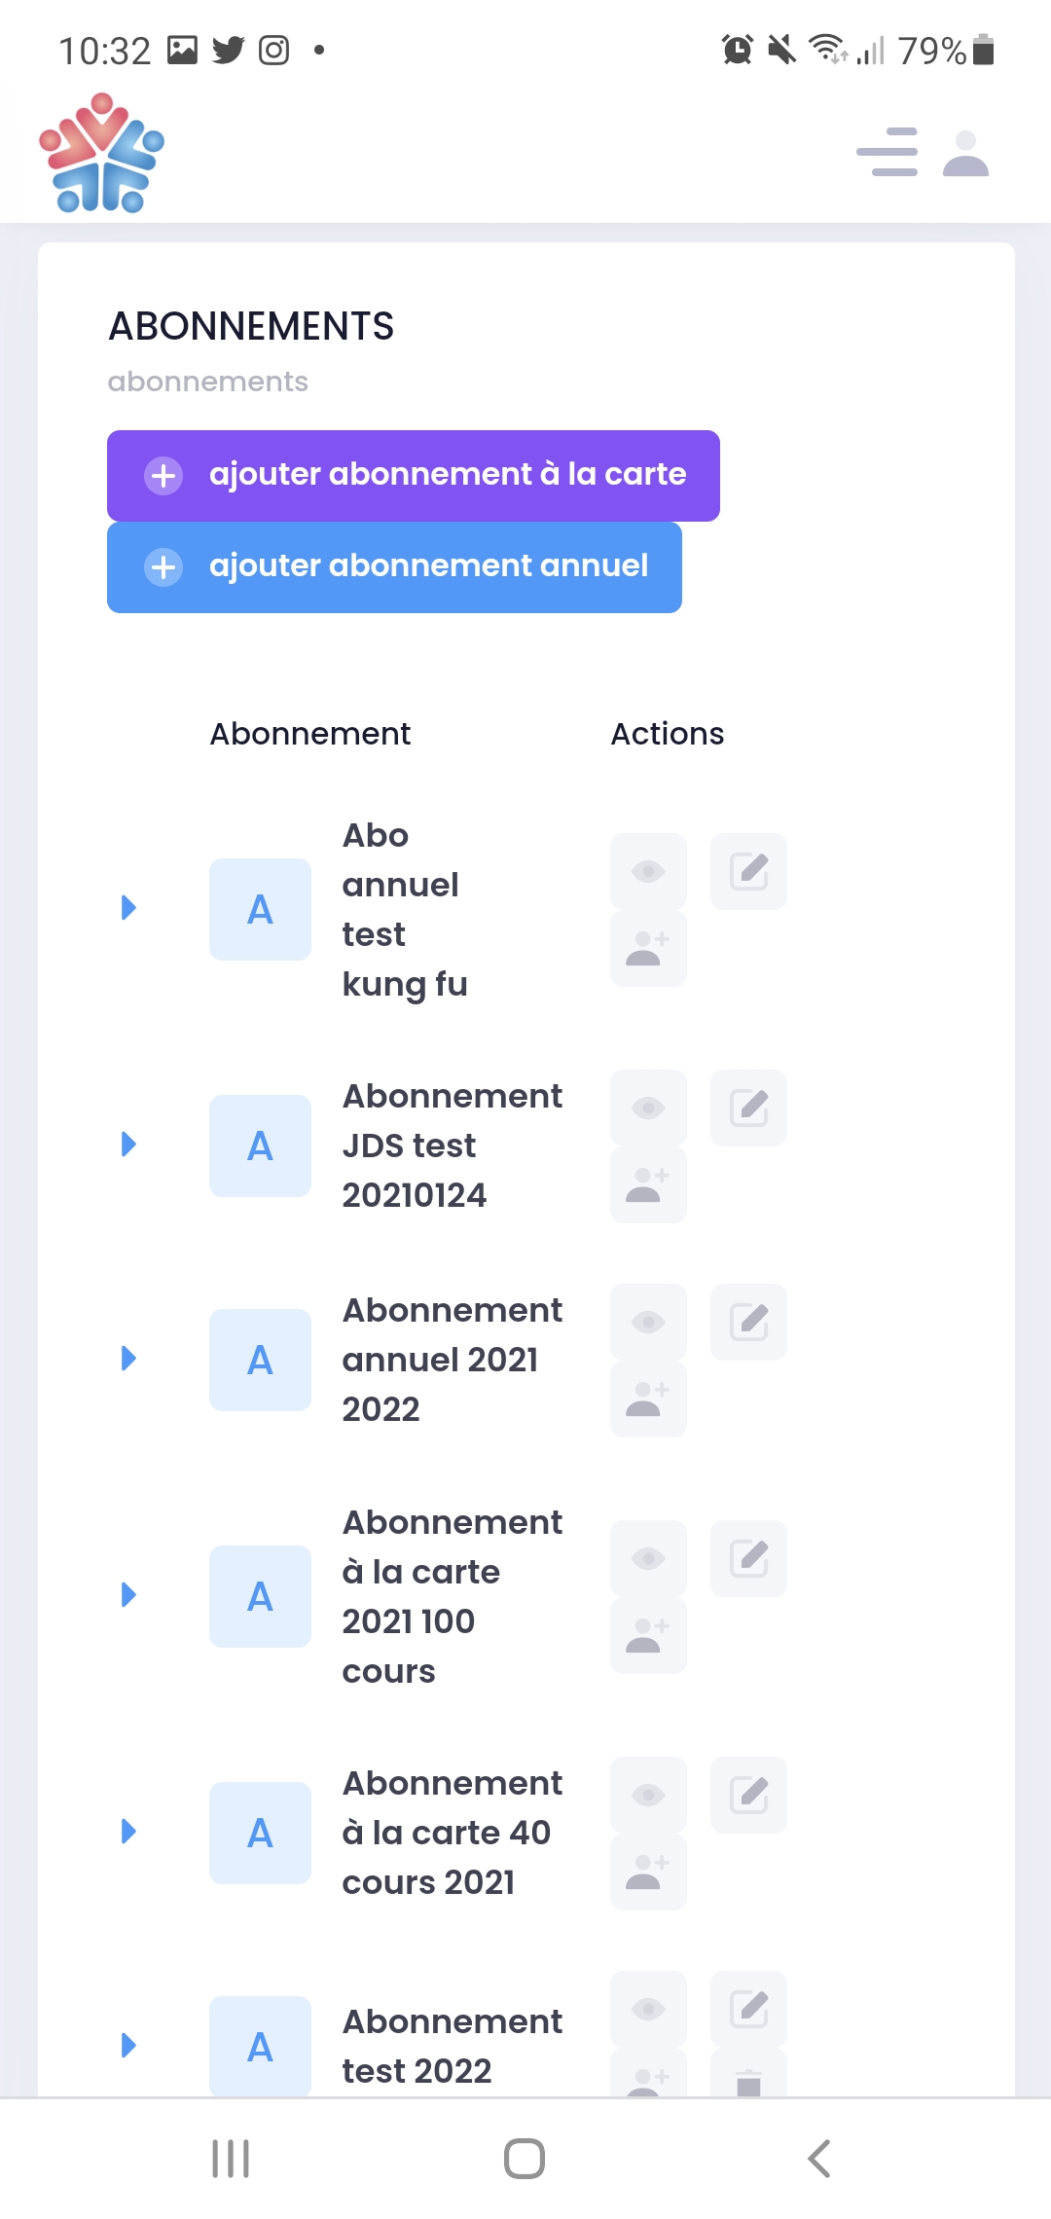
Task: Click the 'A' avatar of 'Abonnement à la carte 2021 100 cours'
Action: [260, 1596]
